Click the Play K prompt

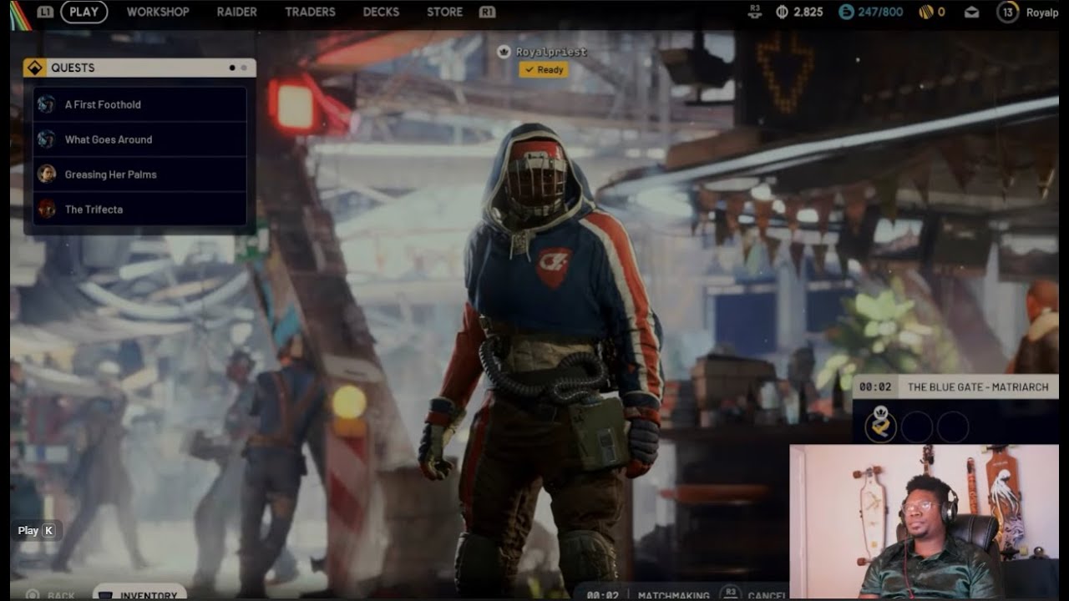37,530
